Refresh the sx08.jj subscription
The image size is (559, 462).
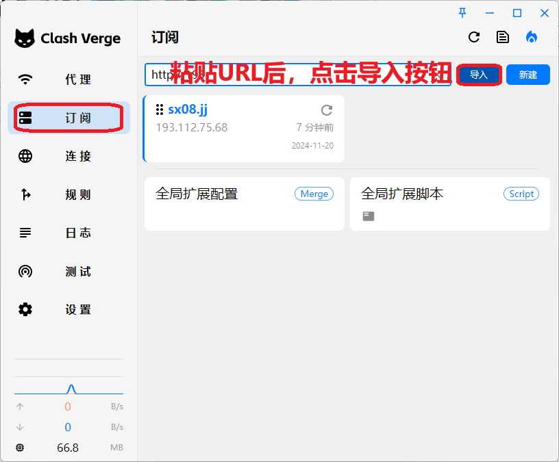327,110
